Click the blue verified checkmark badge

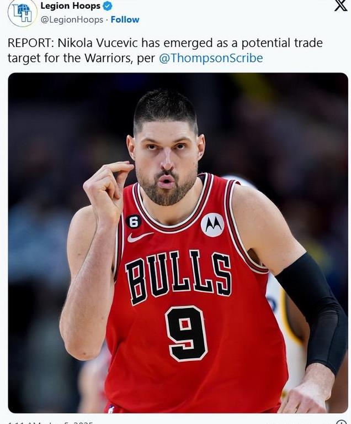[x=108, y=6]
